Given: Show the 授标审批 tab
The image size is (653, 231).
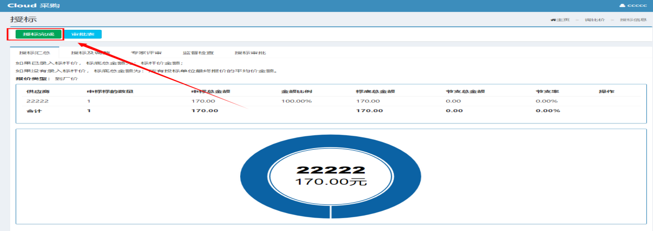Looking at the screenshot, I should pos(250,52).
